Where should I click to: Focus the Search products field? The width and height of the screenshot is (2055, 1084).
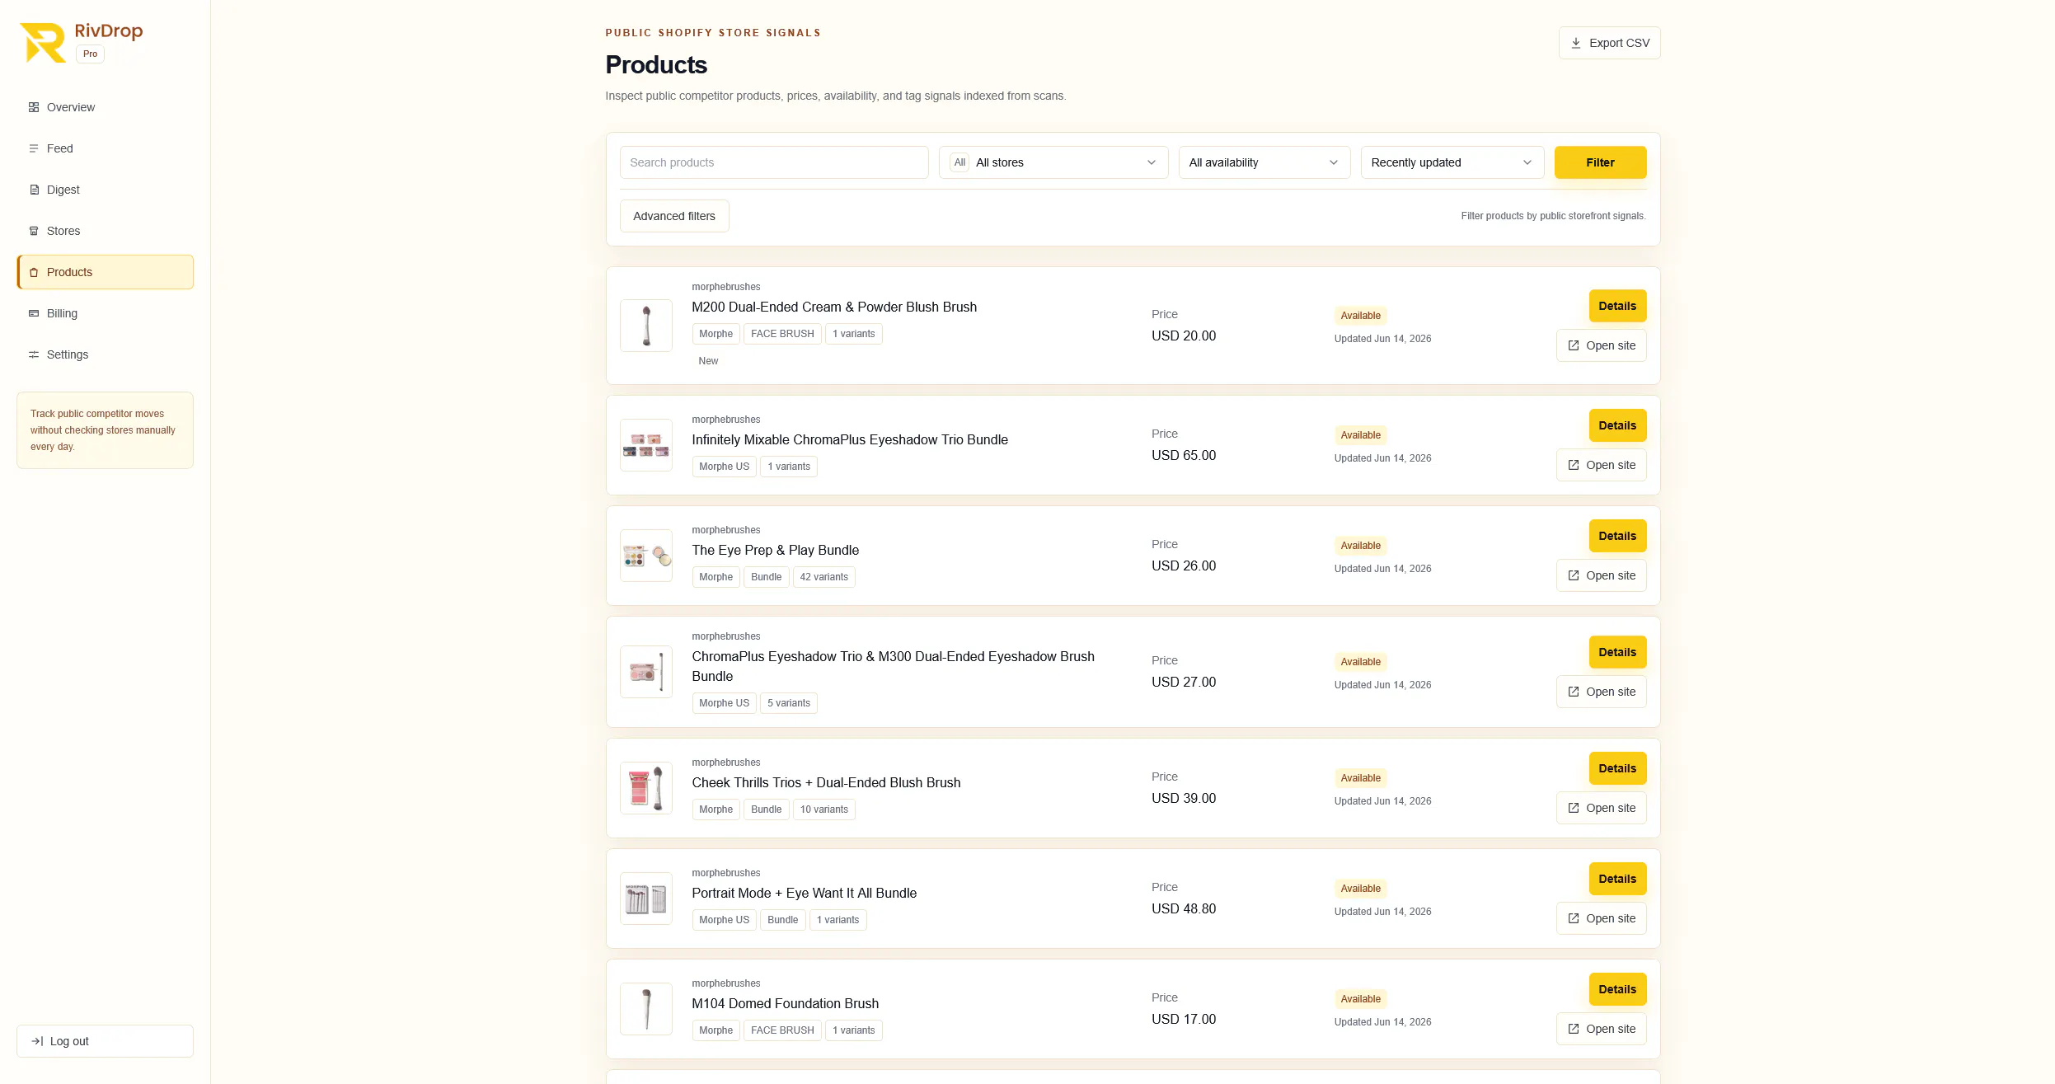(x=774, y=162)
